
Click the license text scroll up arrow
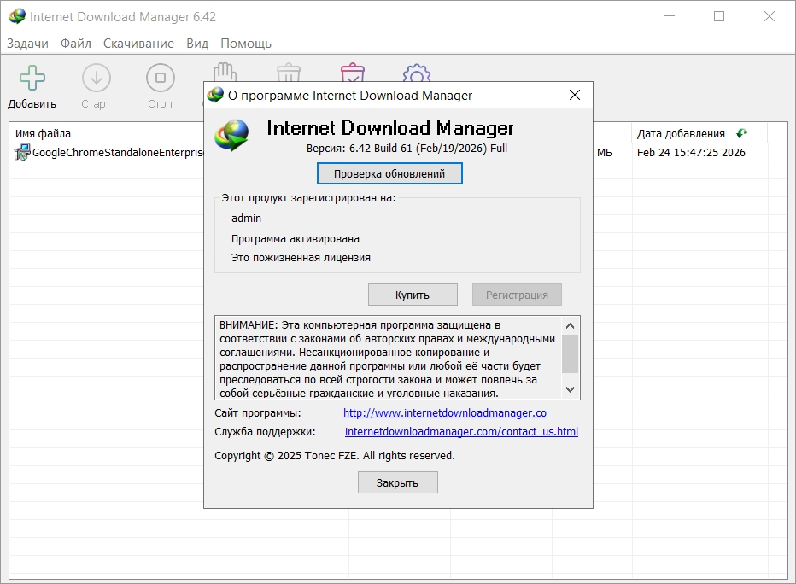pos(570,326)
